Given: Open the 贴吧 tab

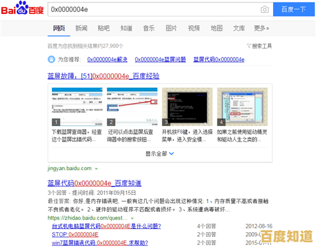Looking at the screenshot, I should (104, 28).
